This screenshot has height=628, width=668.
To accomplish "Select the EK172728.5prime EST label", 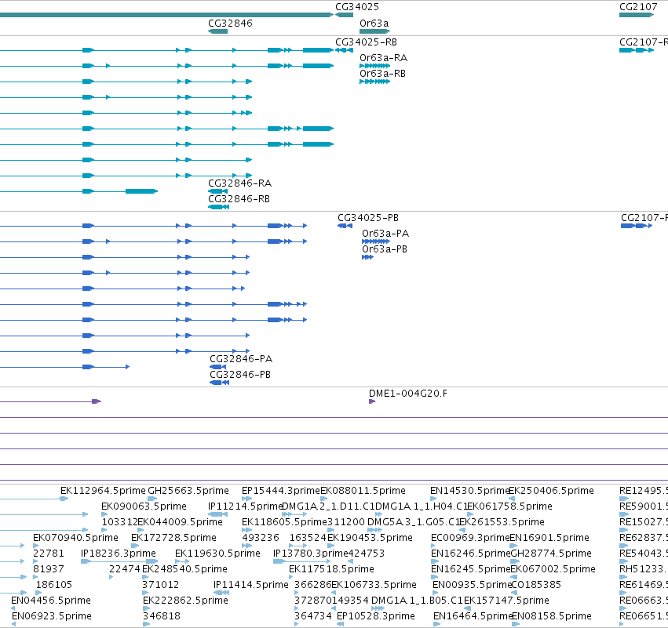I will [173, 538].
